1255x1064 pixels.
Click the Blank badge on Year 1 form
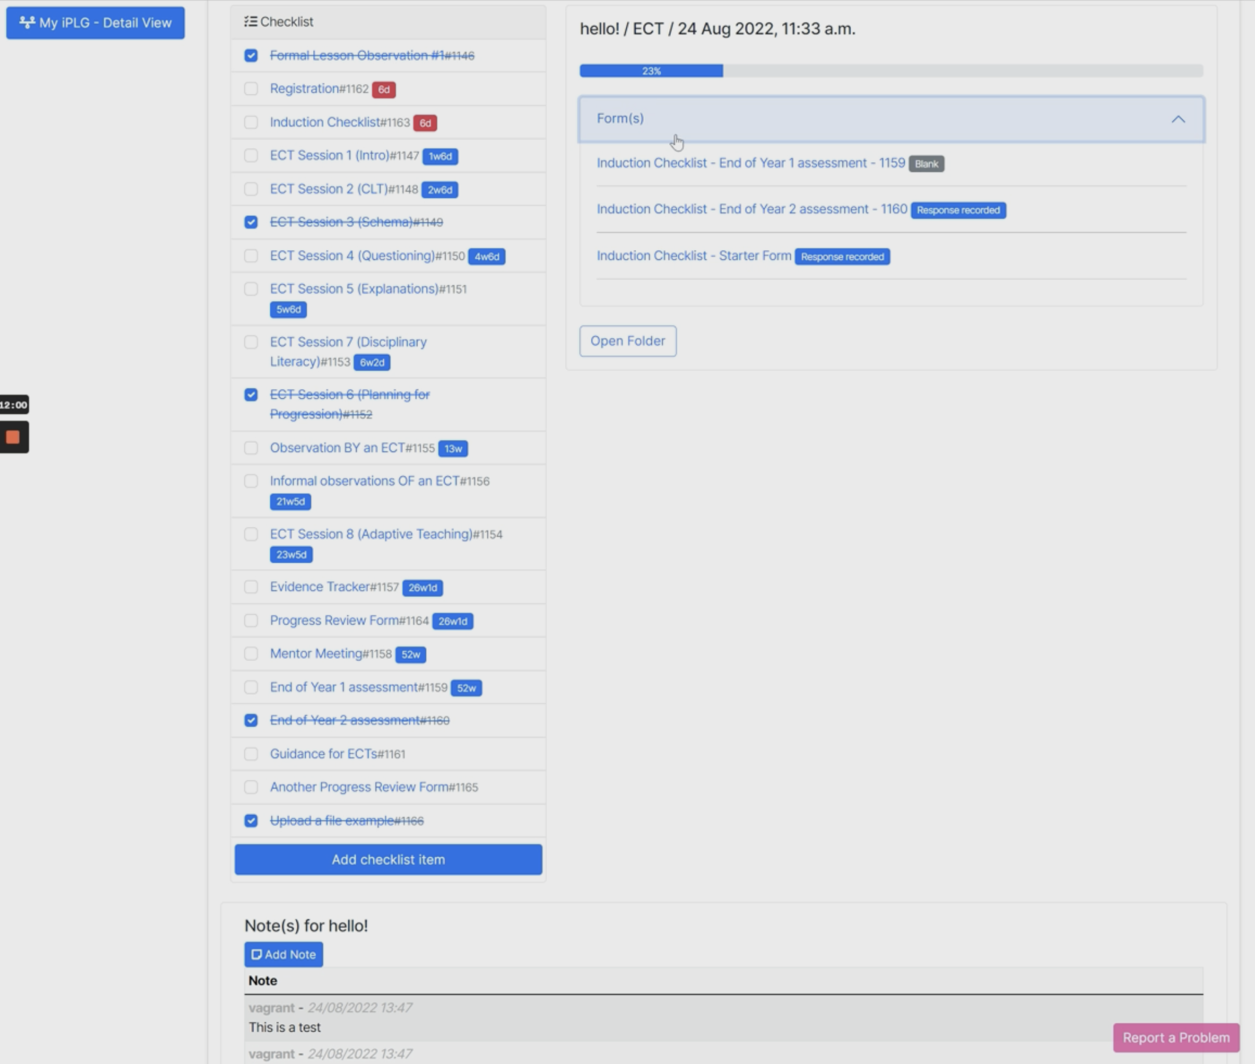tap(926, 164)
